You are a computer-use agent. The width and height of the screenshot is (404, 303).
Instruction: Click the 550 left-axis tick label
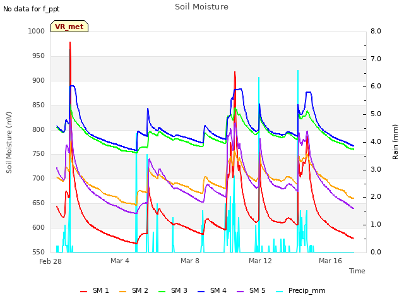39,252
